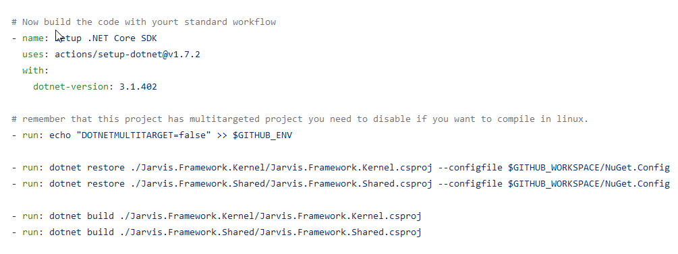
Task: Click the 'with:' keyword
Action: click(x=36, y=71)
